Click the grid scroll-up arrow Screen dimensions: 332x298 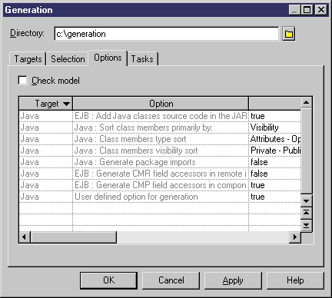(306, 103)
